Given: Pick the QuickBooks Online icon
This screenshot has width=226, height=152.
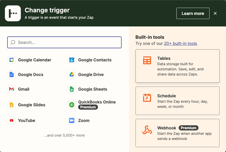Looking at the screenshot, I should 72,105.
